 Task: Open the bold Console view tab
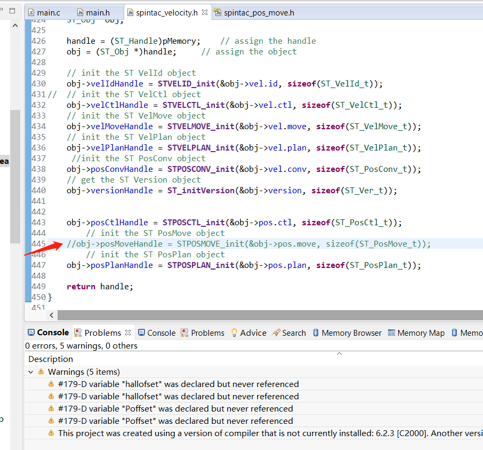point(49,333)
